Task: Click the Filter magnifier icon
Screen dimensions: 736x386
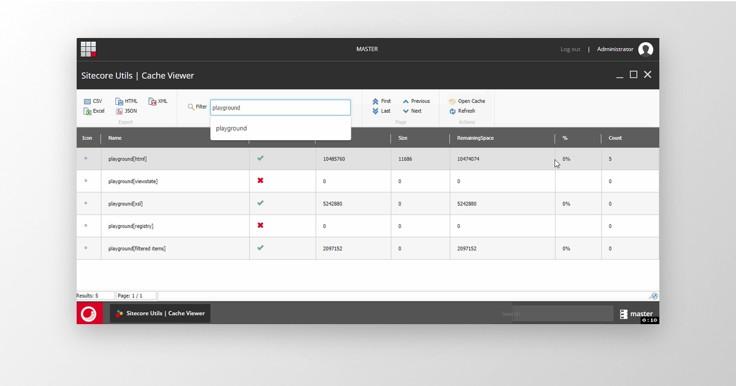Action: coord(191,107)
